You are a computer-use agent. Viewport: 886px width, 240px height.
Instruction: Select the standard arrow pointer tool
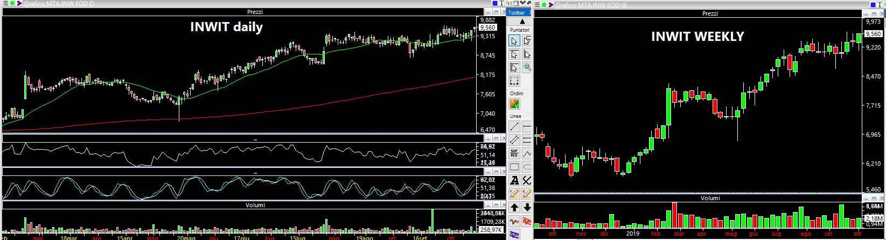pyautogui.click(x=514, y=41)
